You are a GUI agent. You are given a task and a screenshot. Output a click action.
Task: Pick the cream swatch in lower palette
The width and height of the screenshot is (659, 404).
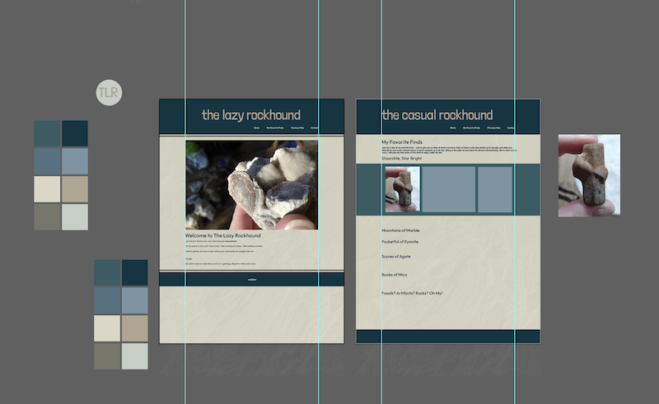pyautogui.click(x=107, y=328)
